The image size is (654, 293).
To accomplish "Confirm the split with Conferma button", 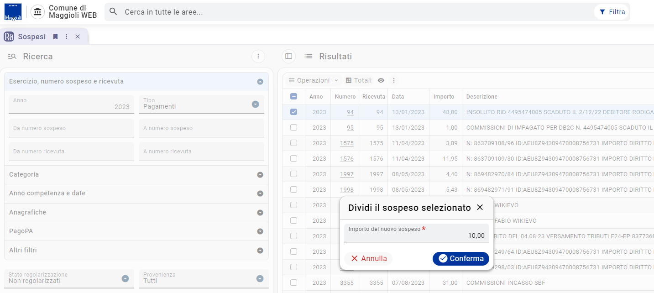I will (461, 259).
